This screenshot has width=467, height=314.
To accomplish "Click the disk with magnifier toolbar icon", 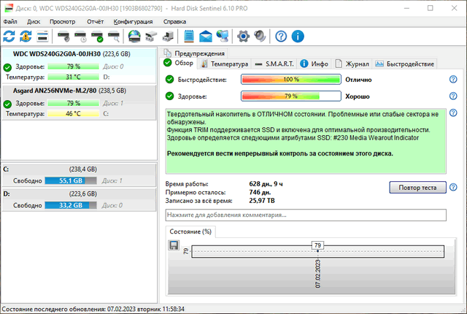I will tap(114, 37).
